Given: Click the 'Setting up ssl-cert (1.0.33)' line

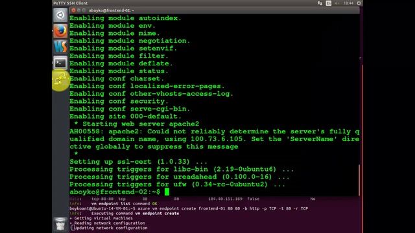Looking at the screenshot, I should [138, 162].
